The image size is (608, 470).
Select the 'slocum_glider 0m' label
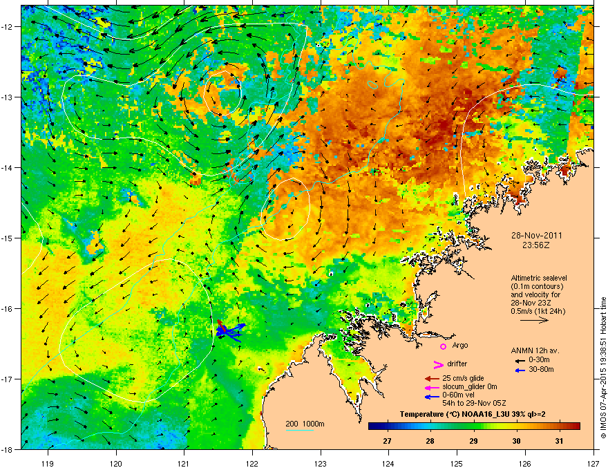(470, 386)
